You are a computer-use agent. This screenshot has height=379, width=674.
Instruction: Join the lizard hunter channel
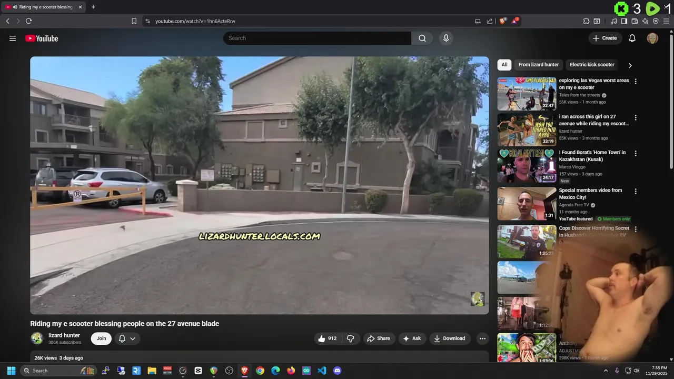coord(101,338)
